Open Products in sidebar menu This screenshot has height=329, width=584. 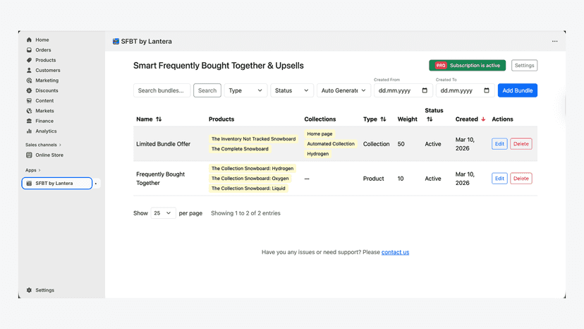[45, 60]
